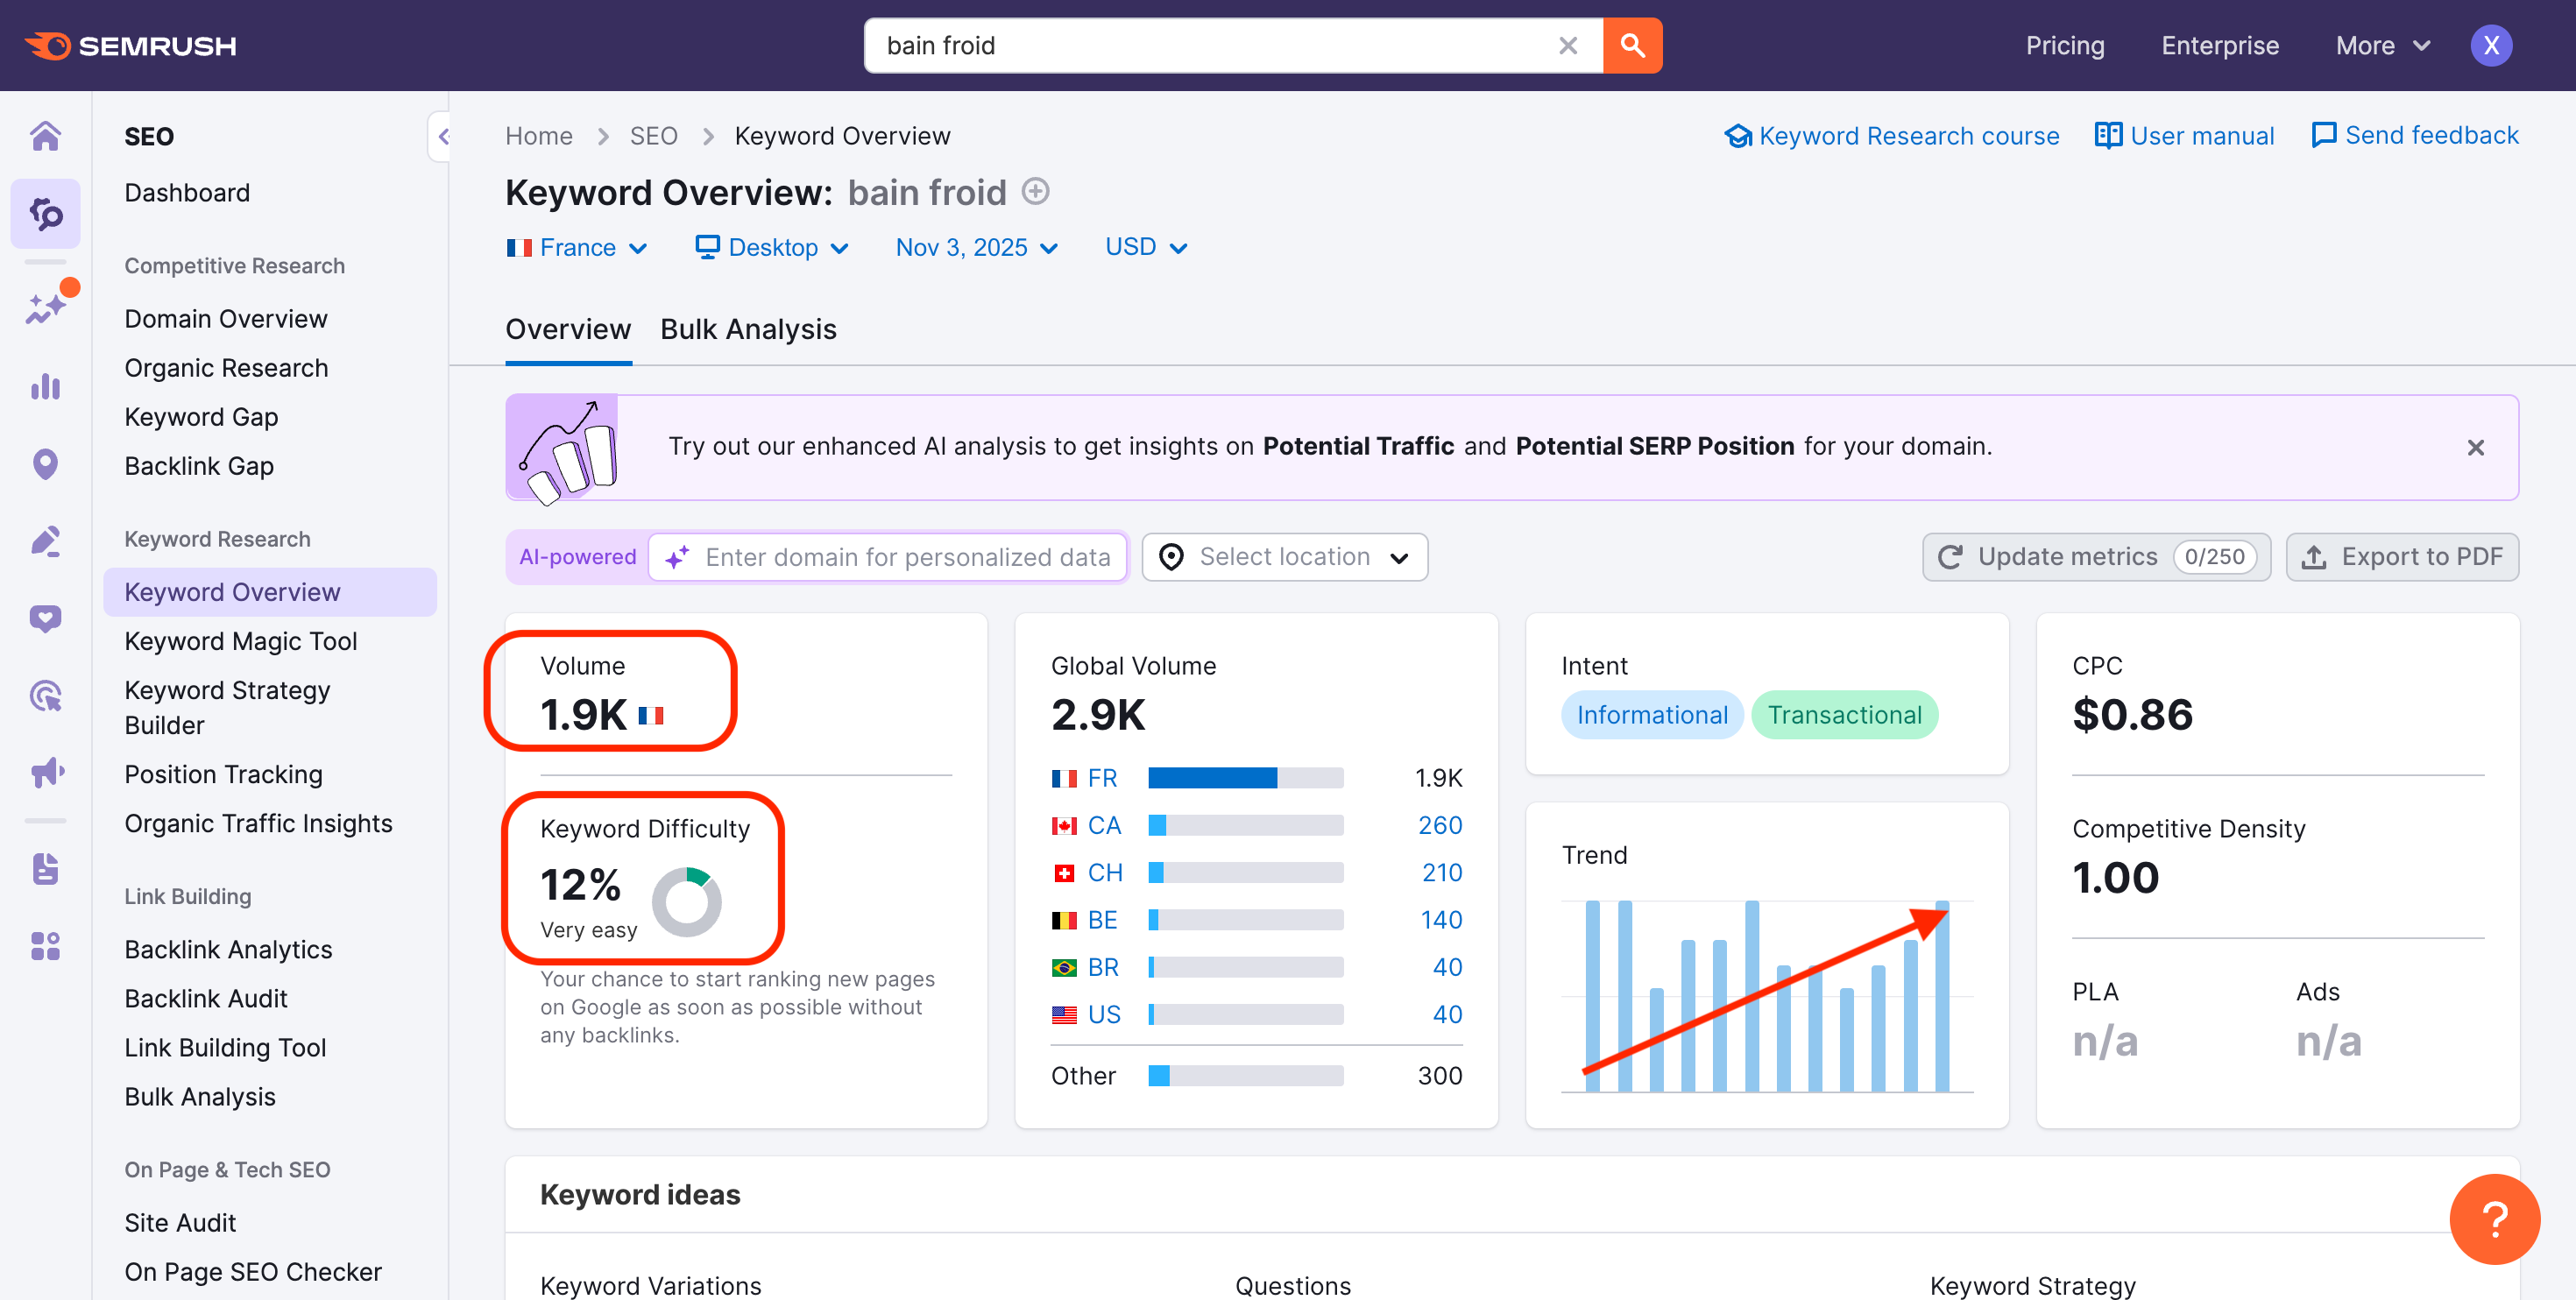
Task: Open the France country dropdown
Action: [577, 247]
